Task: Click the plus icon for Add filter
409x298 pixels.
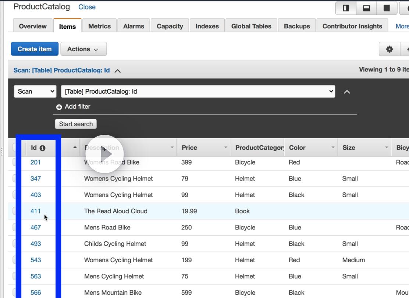Action: pos(59,107)
